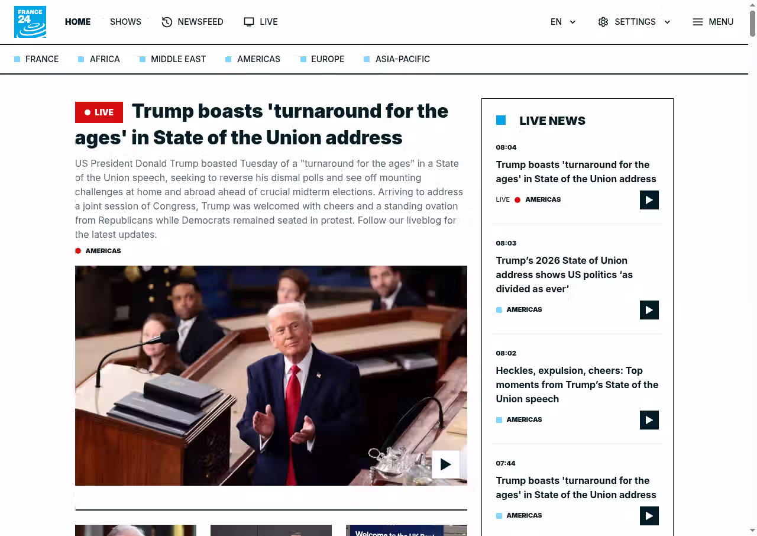
Task: Go to the Middle East section
Action: tap(178, 59)
